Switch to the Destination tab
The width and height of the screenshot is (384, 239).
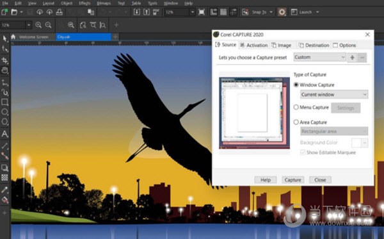click(314, 45)
